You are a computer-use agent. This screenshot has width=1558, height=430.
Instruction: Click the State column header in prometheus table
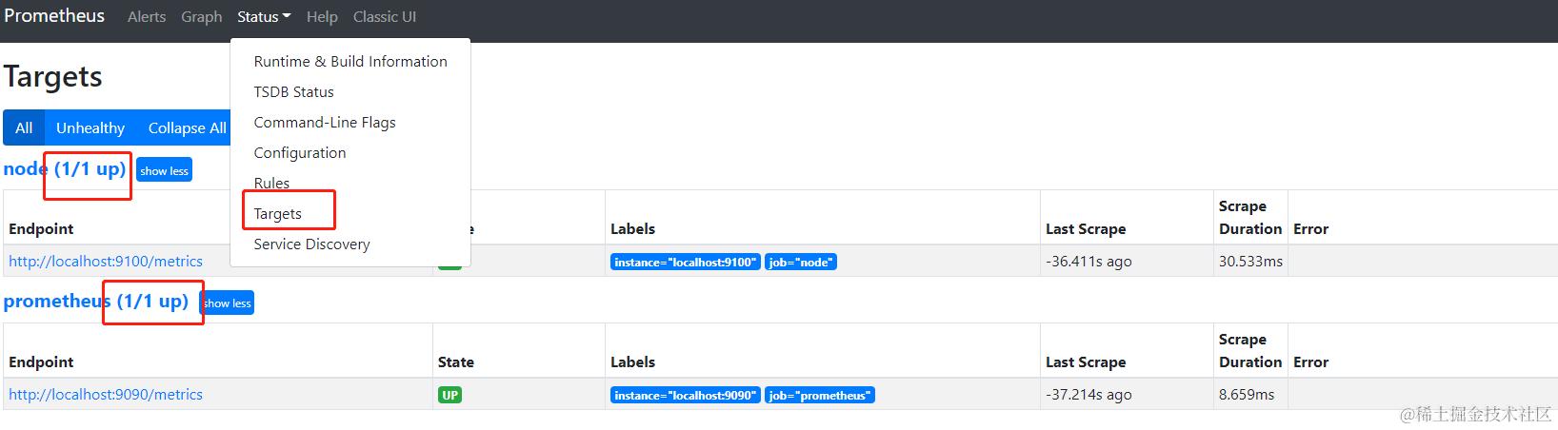[x=456, y=362]
